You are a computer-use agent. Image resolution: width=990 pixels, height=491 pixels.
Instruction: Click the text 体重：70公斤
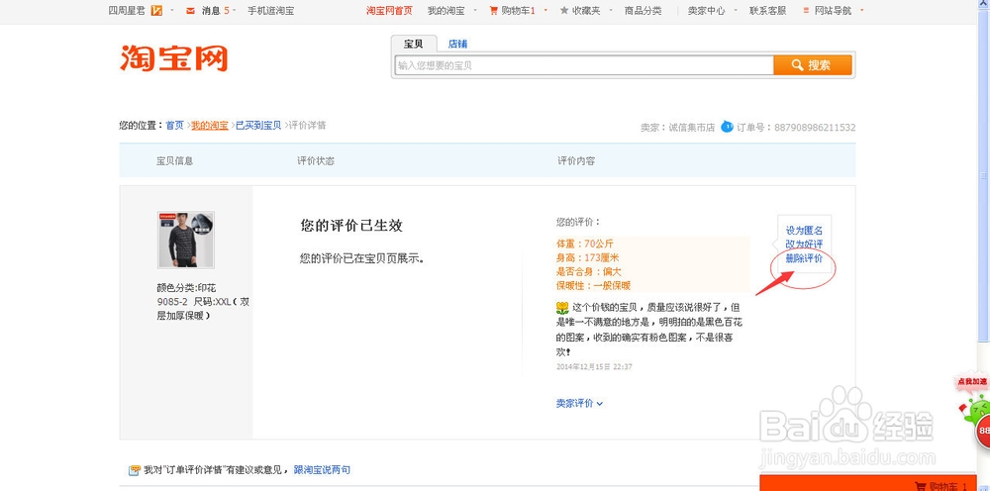coord(585,244)
